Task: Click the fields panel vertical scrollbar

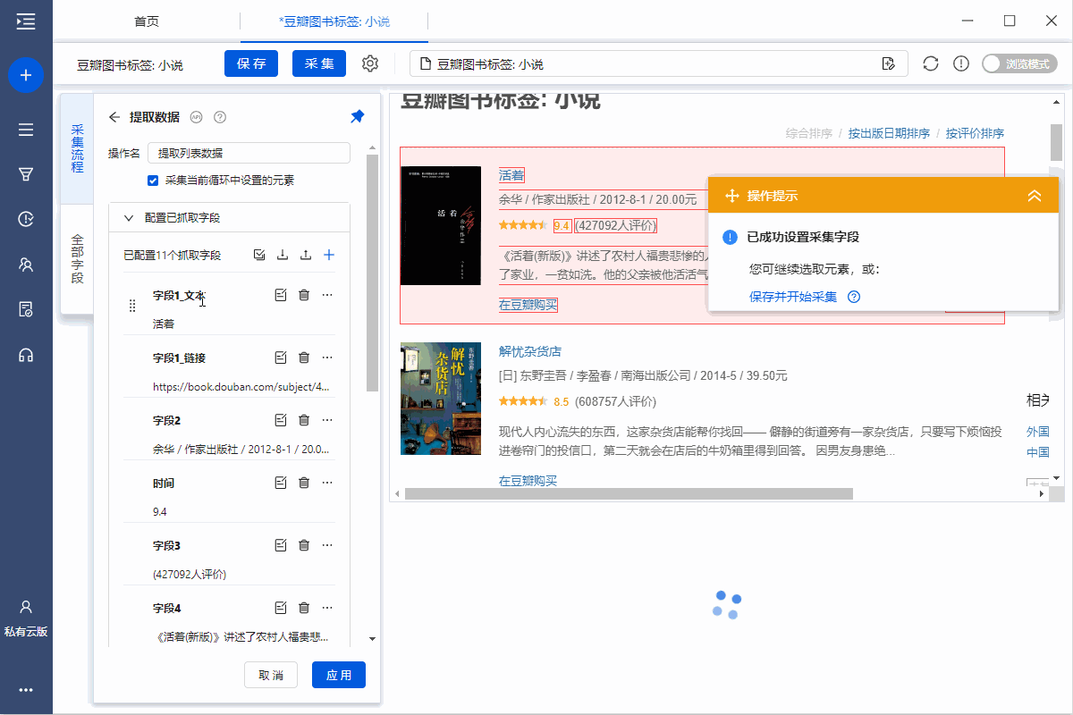Action: (x=373, y=271)
